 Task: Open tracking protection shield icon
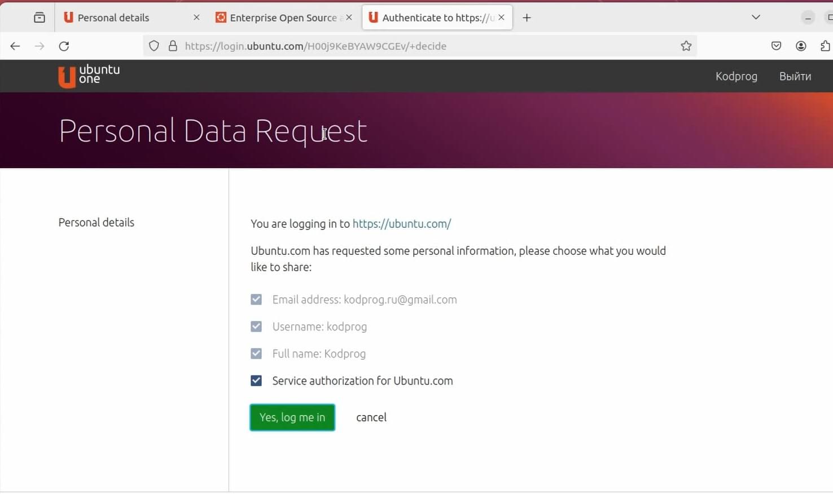(154, 46)
